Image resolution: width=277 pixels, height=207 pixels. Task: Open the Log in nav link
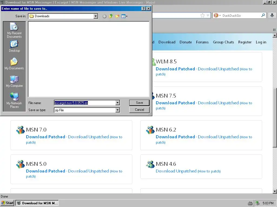click(x=261, y=42)
